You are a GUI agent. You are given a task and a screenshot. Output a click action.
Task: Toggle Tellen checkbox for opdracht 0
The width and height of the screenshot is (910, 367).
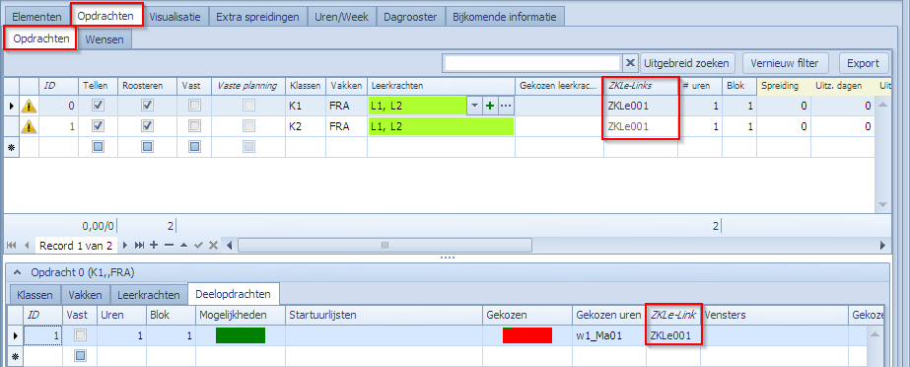pyautogui.click(x=98, y=106)
